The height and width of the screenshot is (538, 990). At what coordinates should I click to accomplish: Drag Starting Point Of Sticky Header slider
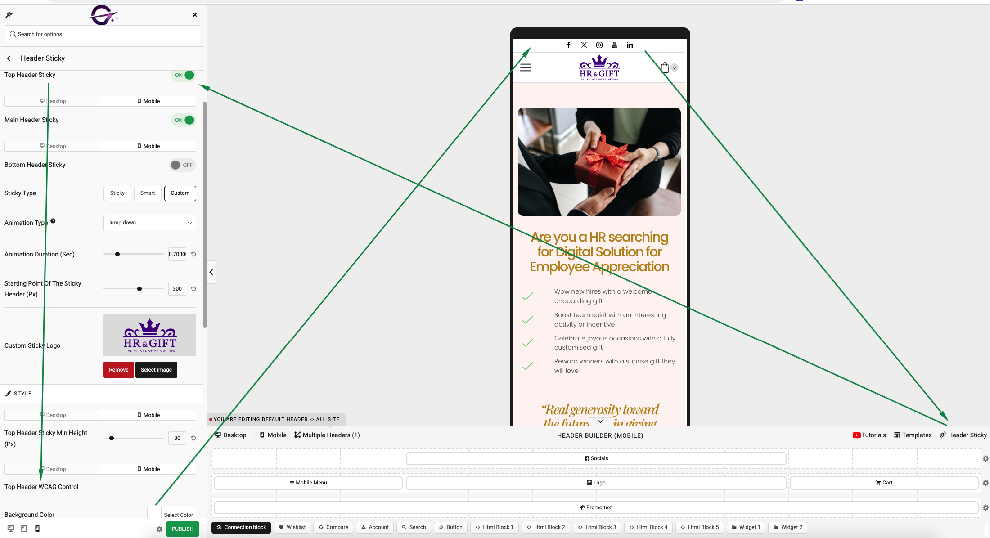coord(139,288)
